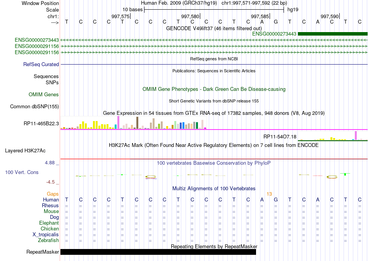Viewport: 368px width, 261px height.
Task: Click the Common dbSNP(155) track label
Action: [x=34, y=106]
